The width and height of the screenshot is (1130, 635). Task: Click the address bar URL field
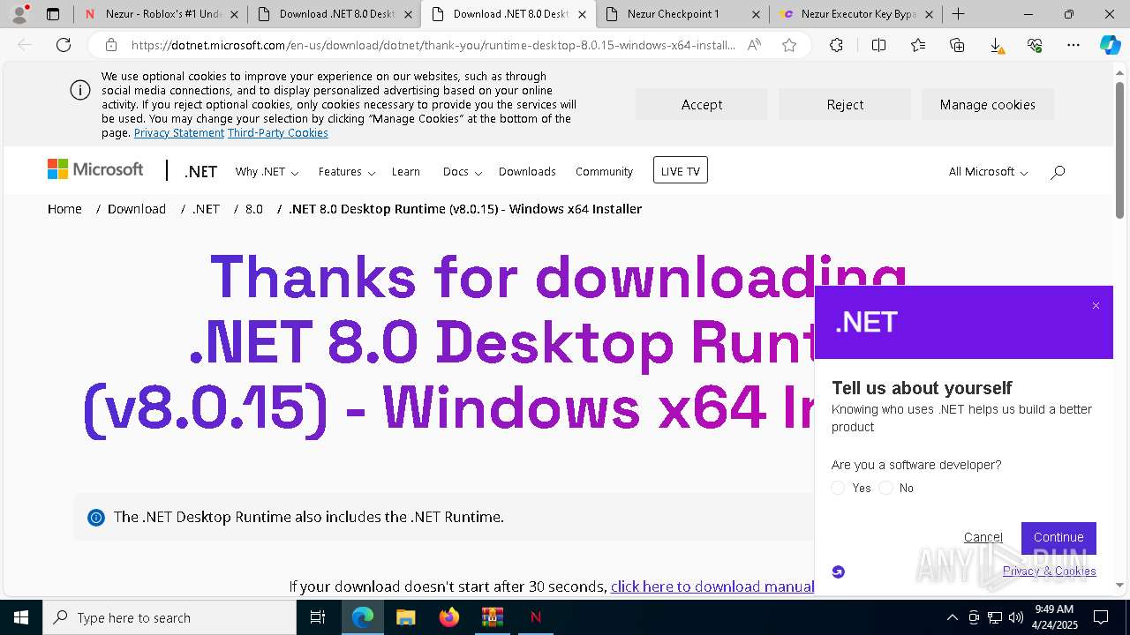click(x=433, y=45)
